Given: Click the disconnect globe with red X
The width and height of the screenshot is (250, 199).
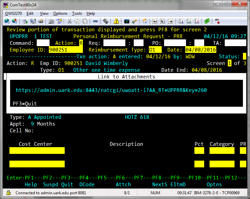Looking at the screenshot, I should tap(14, 21).
